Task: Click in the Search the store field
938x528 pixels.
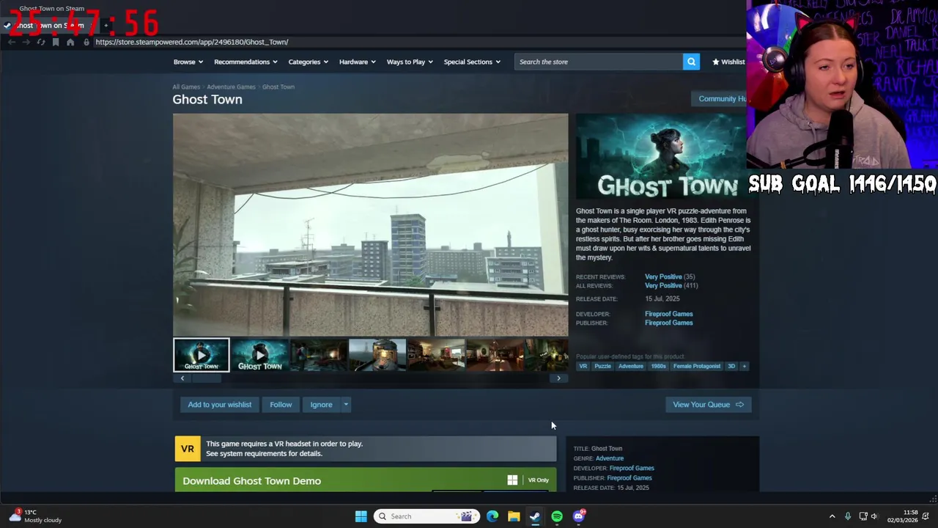Action: point(599,62)
